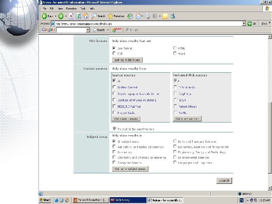The width and height of the screenshot is (272, 204).
Task: Check the Computer Science subject checkbox
Action: coord(114,162)
